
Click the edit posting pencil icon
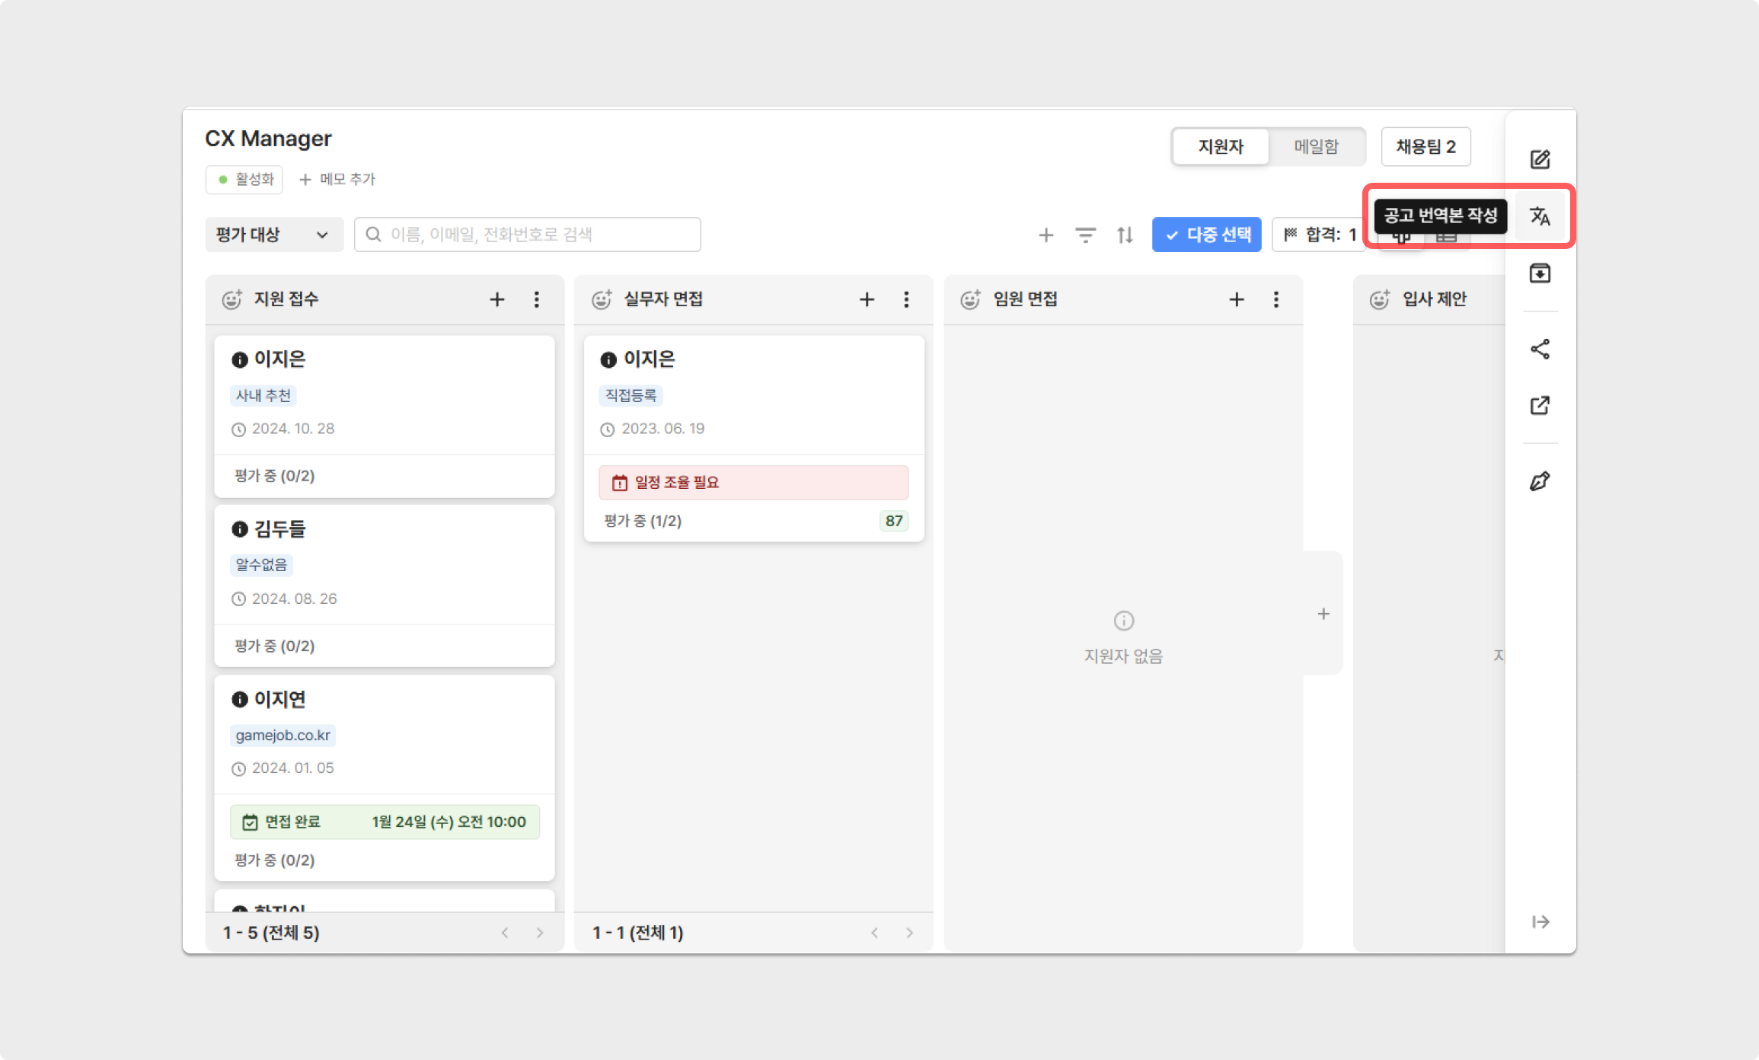pos(1540,159)
